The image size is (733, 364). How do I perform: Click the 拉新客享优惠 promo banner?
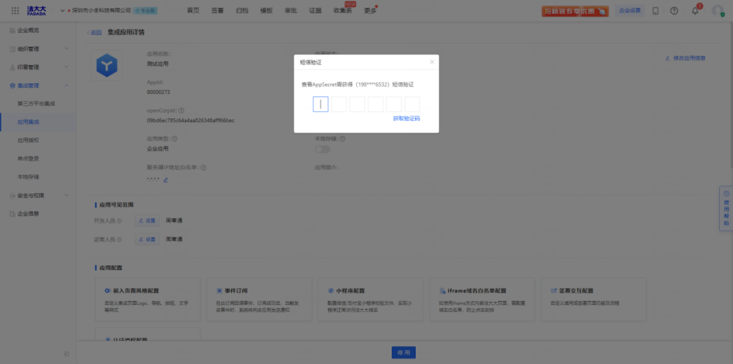click(x=575, y=11)
